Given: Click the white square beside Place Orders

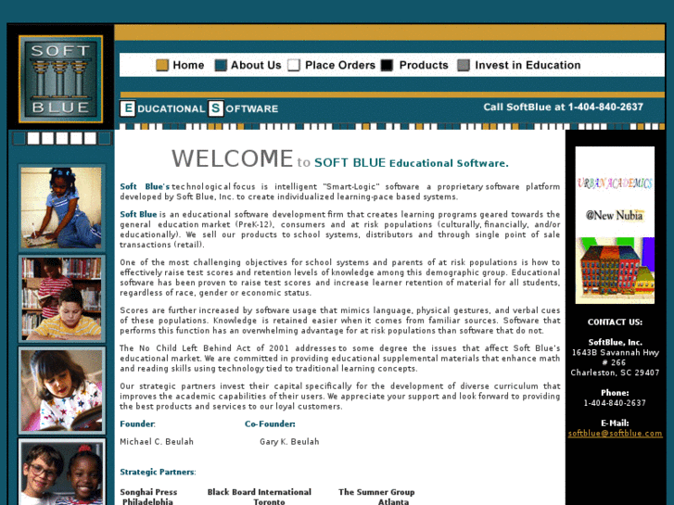Looking at the screenshot, I should (x=294, y=66).
